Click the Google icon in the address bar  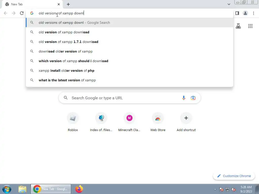click(x=32, y=13)
